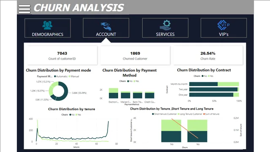Click the 0.8K (11.33%) donut label
The image size is (270, 152).
[x=42, y=100]
